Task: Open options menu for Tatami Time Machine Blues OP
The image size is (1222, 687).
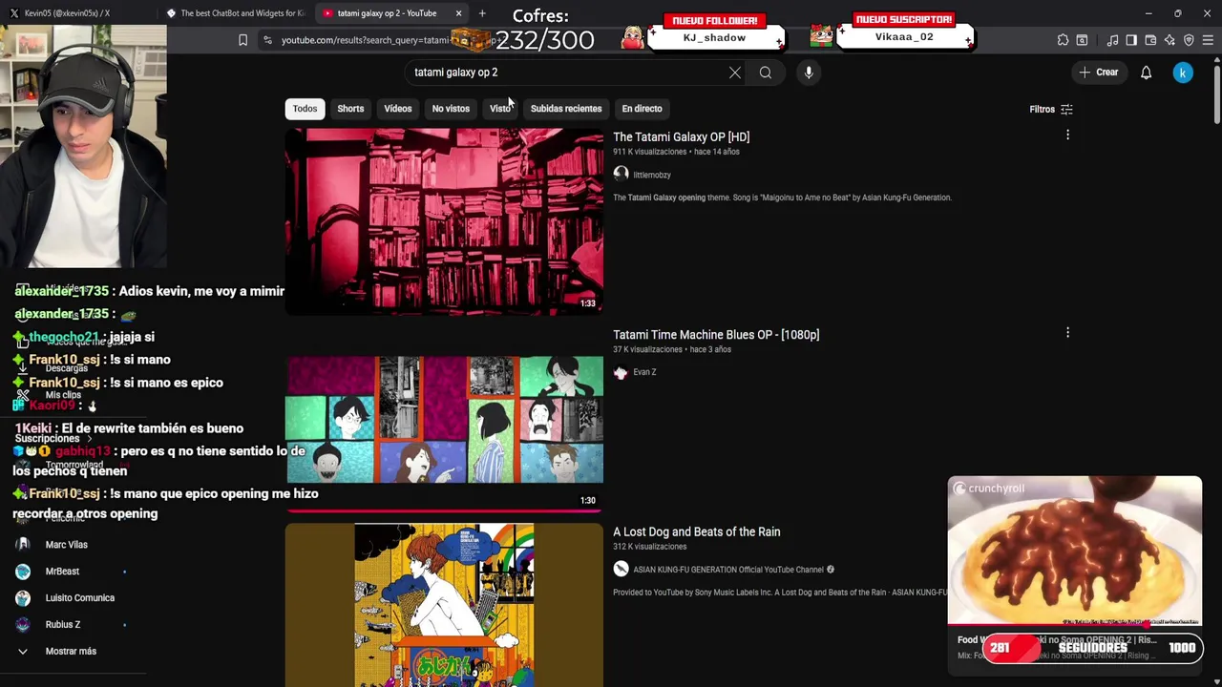Action: click(x=1067, y=332)
